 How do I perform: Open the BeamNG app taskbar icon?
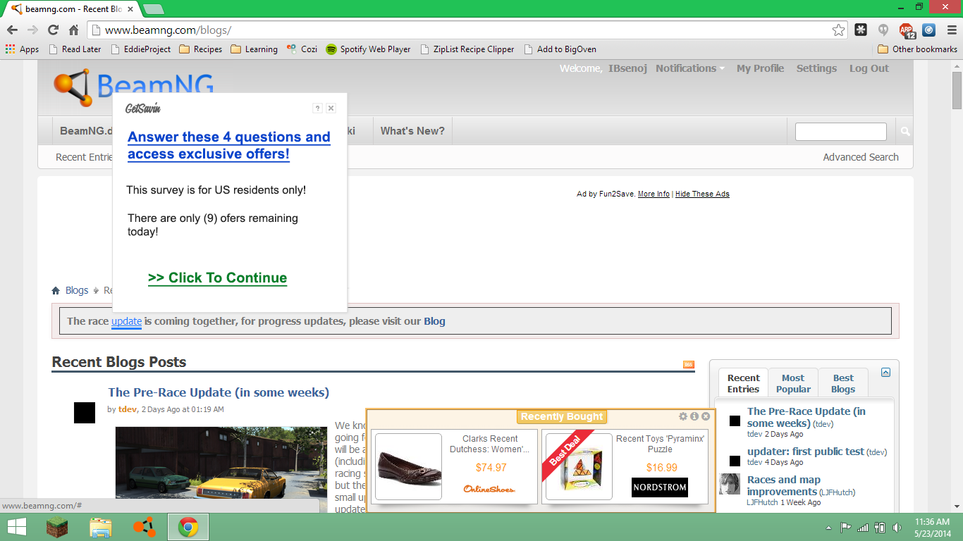tap(145, 527)
